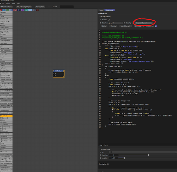Select Vertex map in node list
The height and width of the screenshot is (172, 177).
point(6,137)
